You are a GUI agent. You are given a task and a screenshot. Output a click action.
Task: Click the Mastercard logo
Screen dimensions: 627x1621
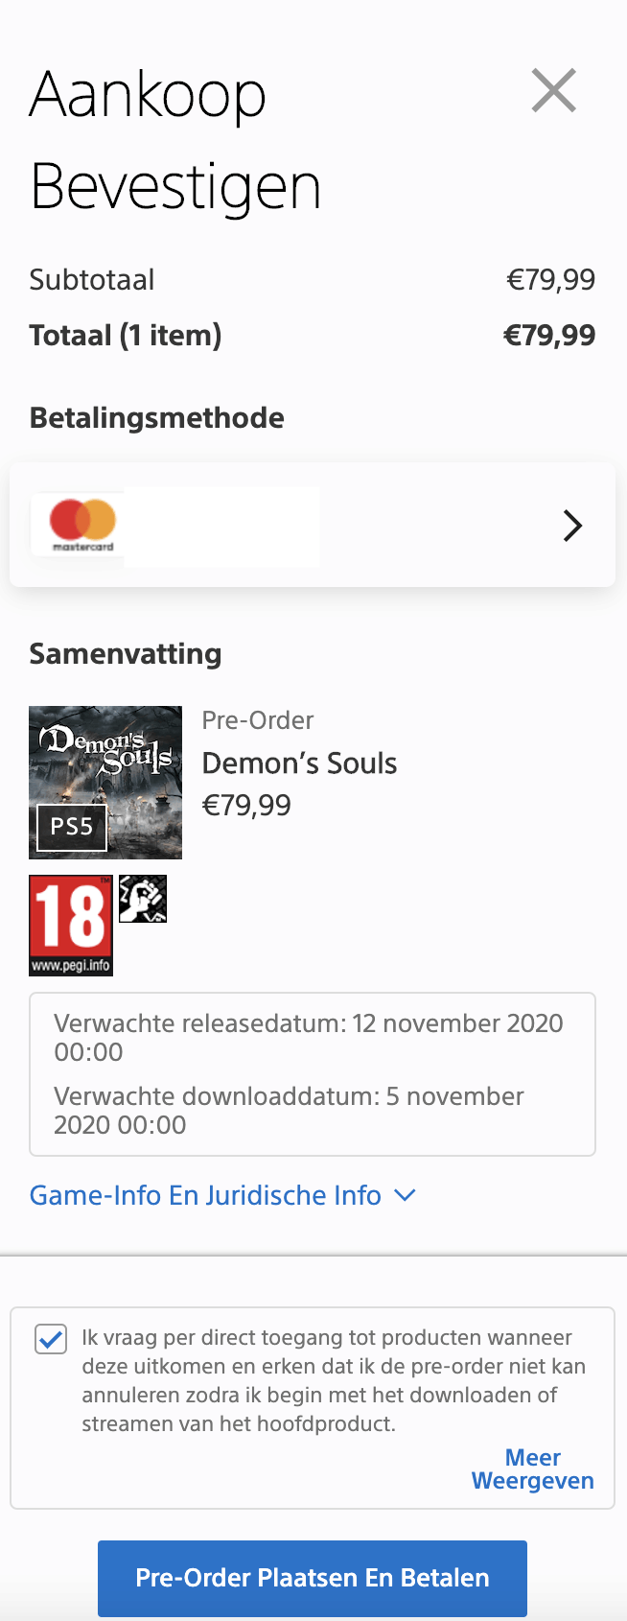[82, 524]
